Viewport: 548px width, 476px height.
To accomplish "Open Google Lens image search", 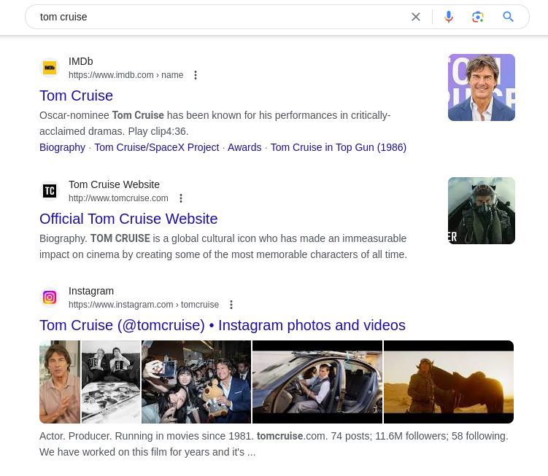I will click(x=478, y=17).
